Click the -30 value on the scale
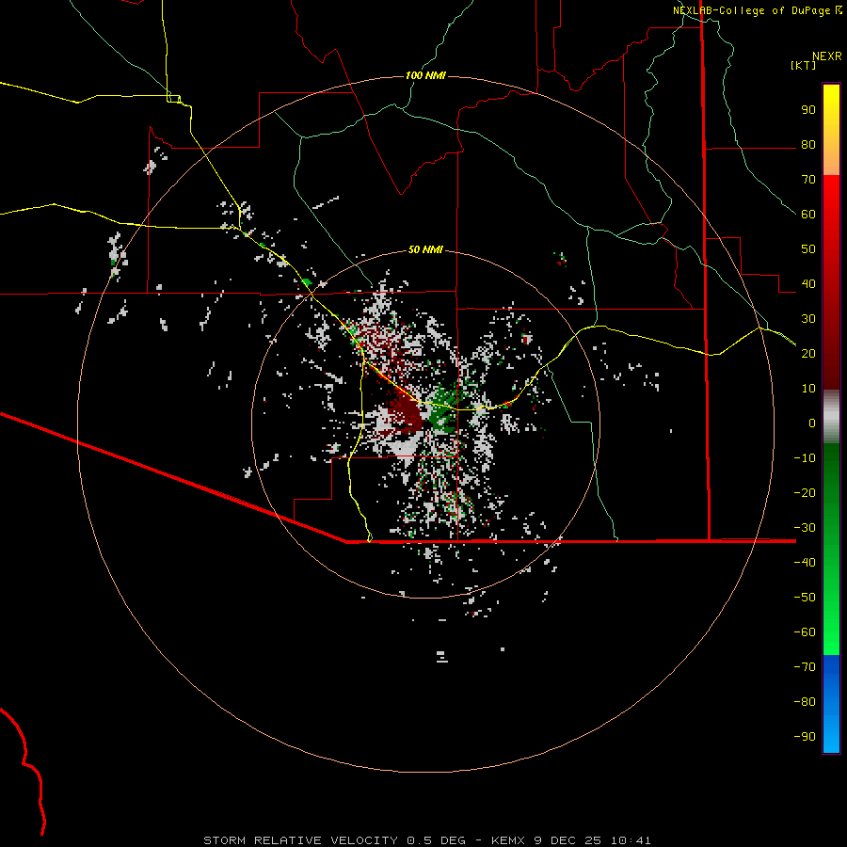This screenshot has width=847, height=847. 805,528
